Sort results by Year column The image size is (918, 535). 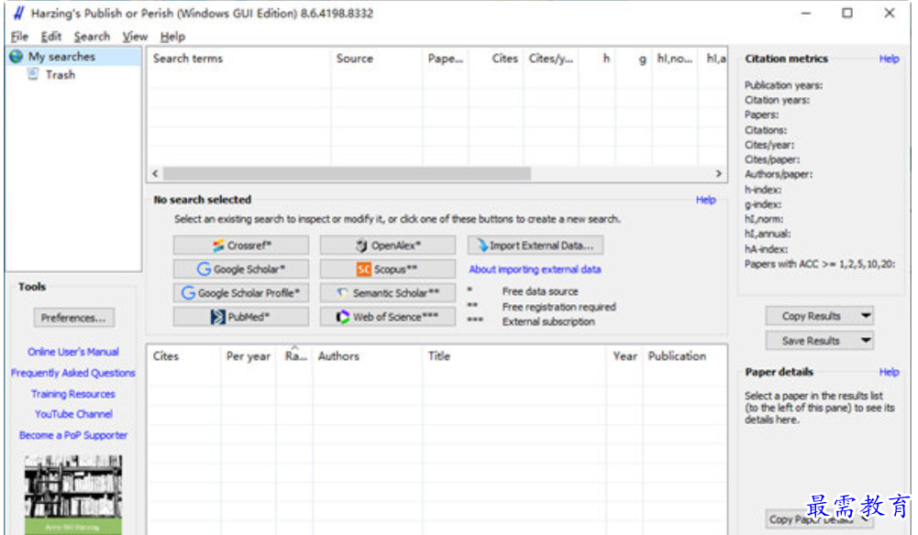pos(625,356)
